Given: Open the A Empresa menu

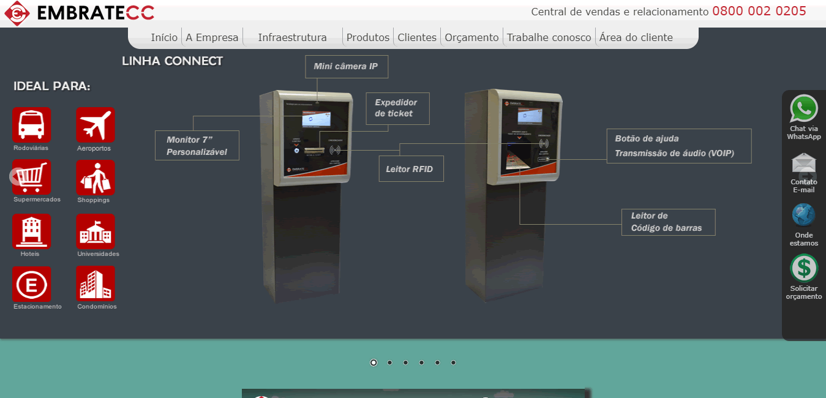Looking at the screenshot, I should pos(212,37).
